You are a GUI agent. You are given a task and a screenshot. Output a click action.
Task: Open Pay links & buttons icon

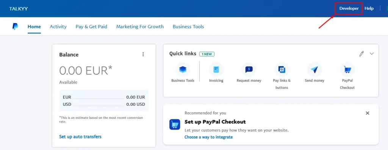pyautogui.click(x=282, y=70)
